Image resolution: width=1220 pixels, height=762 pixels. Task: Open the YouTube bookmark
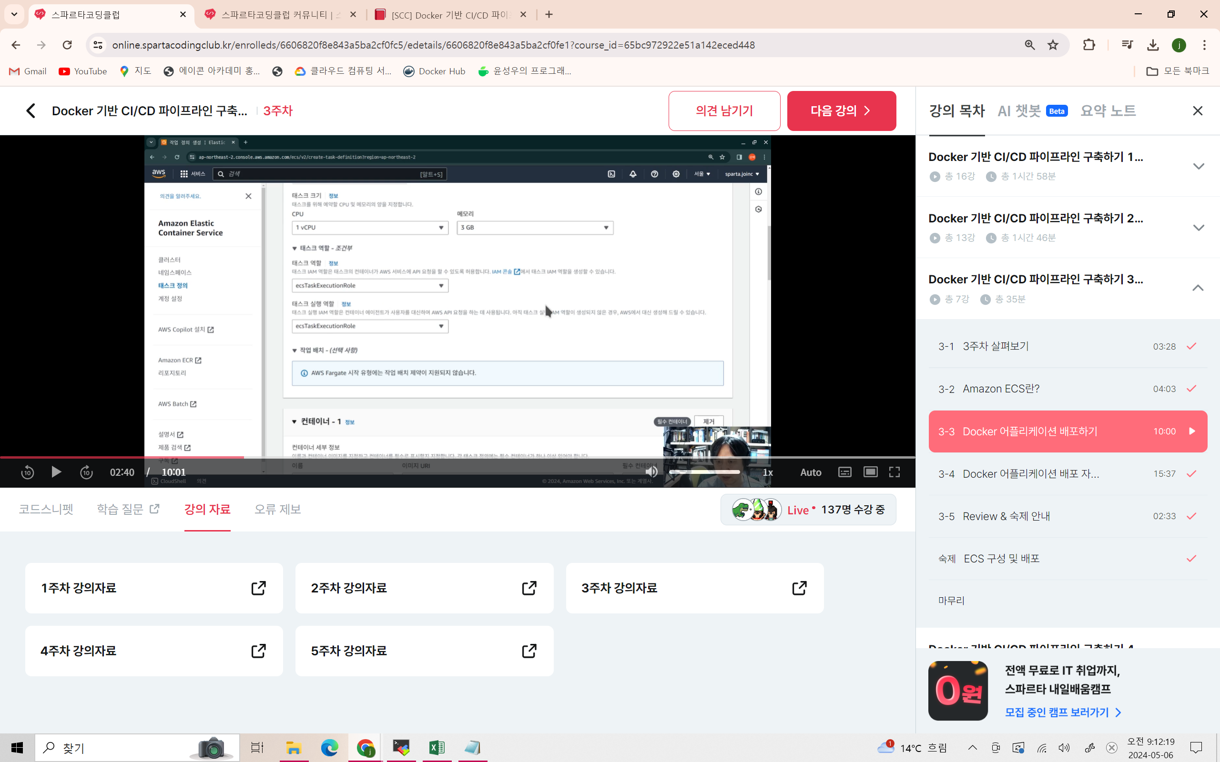click(x=82, y=71)
